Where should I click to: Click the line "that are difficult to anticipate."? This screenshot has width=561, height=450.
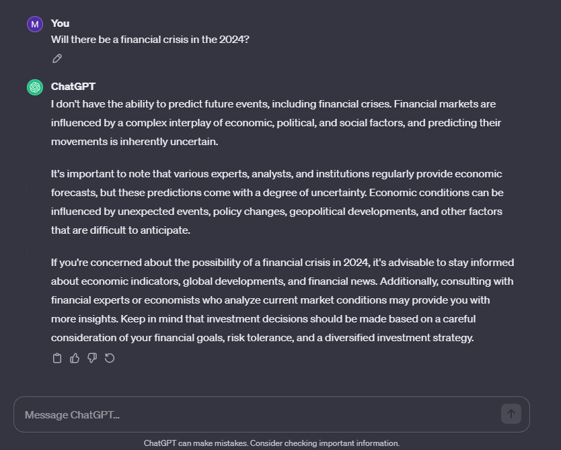click(x=120, y=230)
